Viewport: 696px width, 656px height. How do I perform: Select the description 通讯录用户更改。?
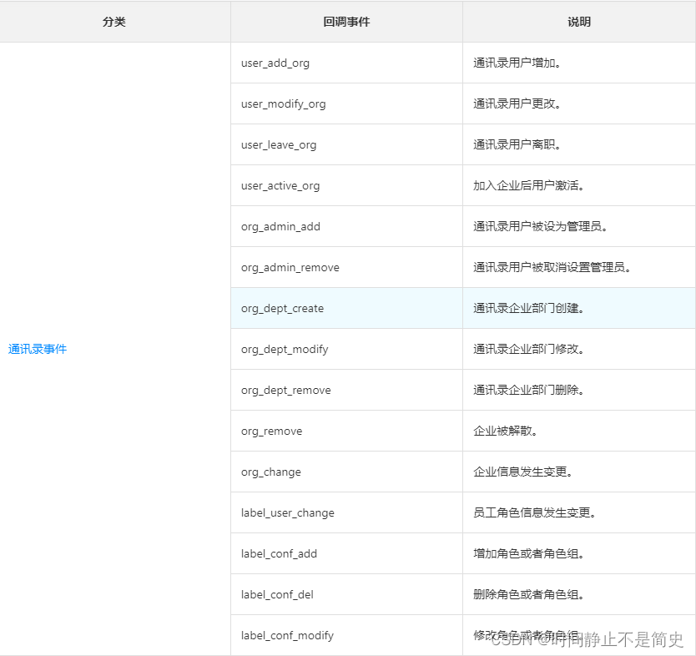517,103
